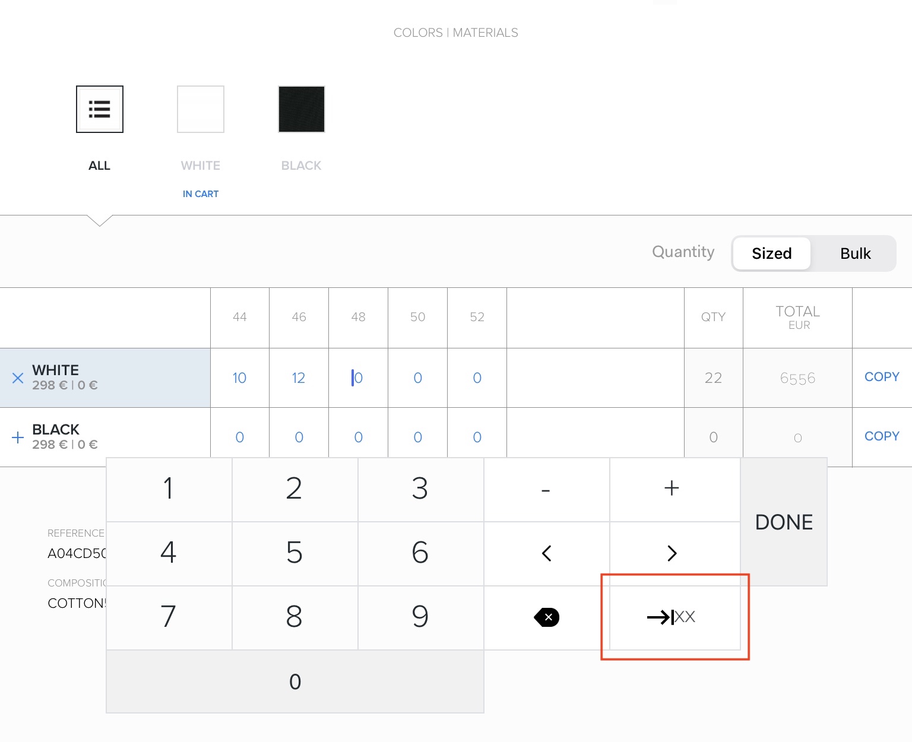Tap keypad digit 2

[x=294, y=489]
